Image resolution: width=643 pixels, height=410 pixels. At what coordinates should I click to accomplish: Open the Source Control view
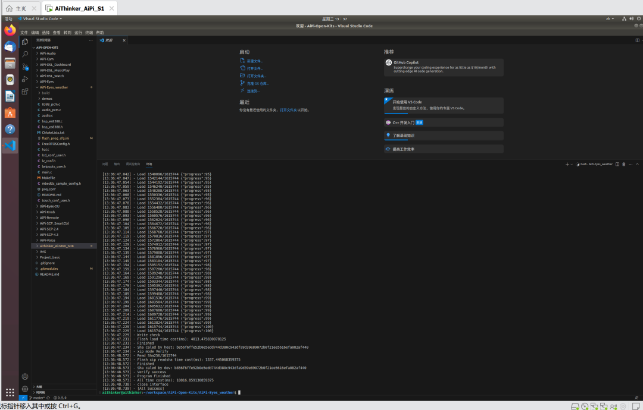(x=25, y=67)
